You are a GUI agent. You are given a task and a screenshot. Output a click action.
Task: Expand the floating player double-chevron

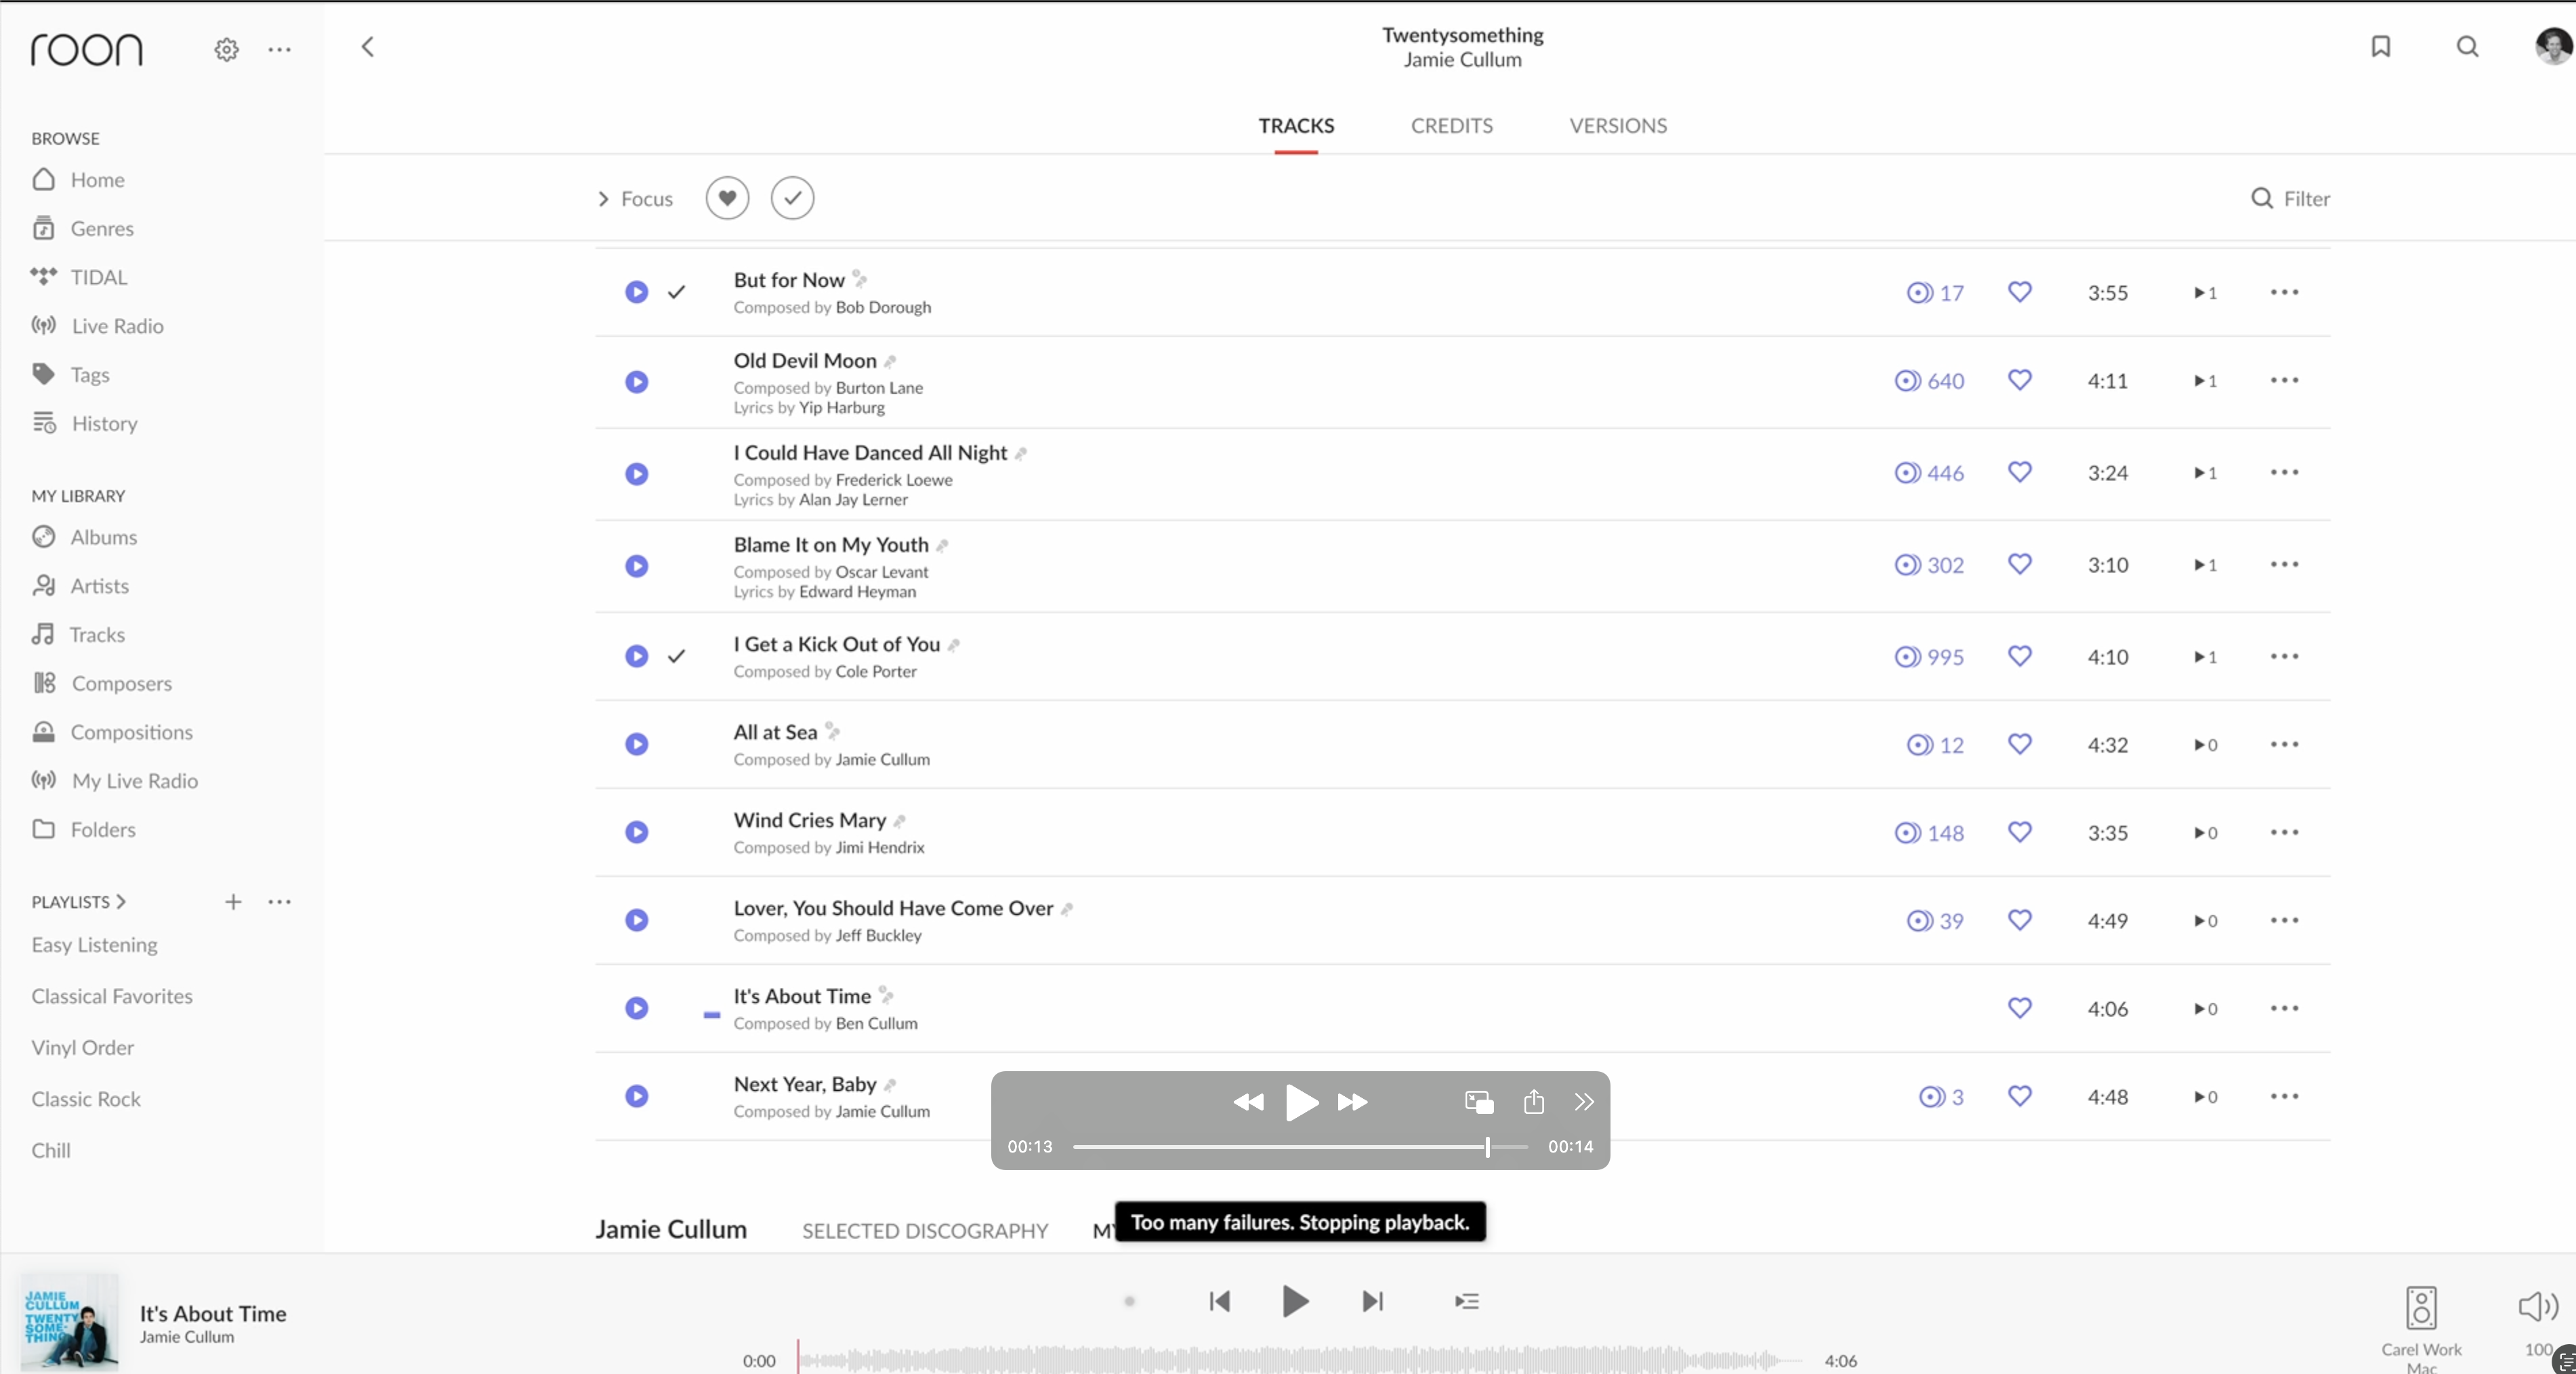pyautogui.click(x=1584, y=1102)
